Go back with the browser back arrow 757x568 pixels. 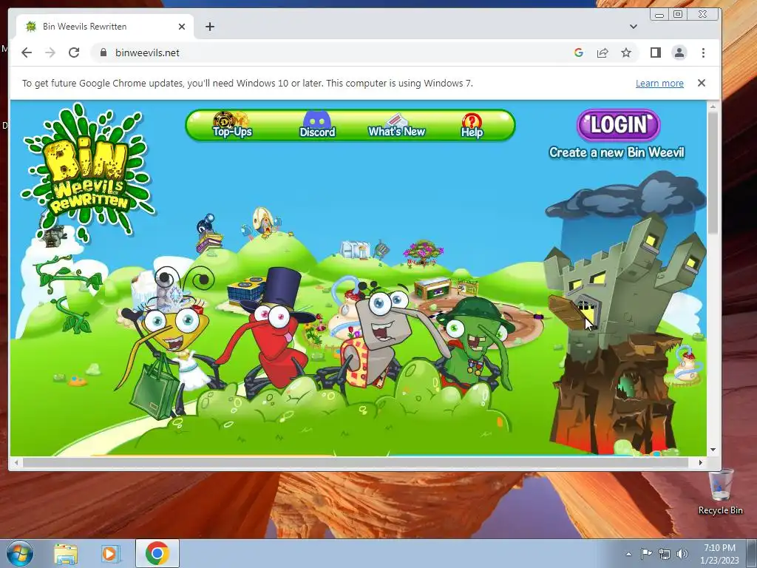point(27,53)
